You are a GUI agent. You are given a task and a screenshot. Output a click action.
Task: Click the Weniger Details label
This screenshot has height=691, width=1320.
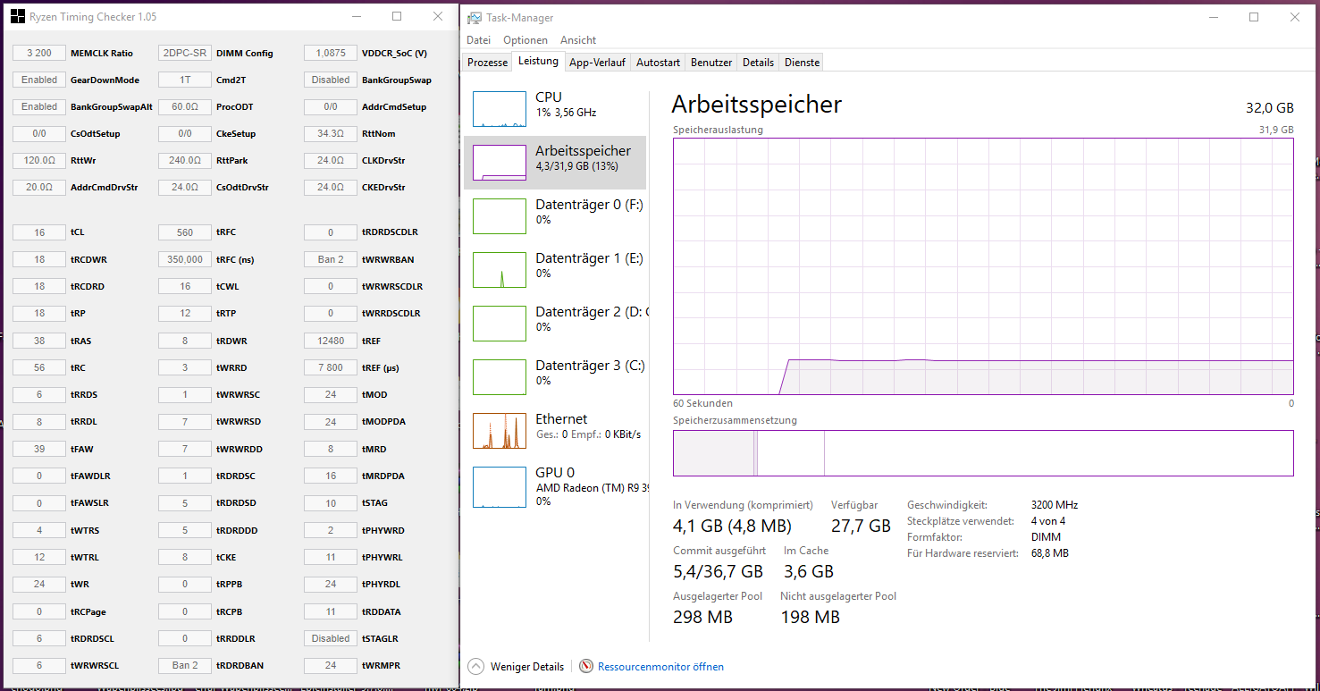click(527, 667)
